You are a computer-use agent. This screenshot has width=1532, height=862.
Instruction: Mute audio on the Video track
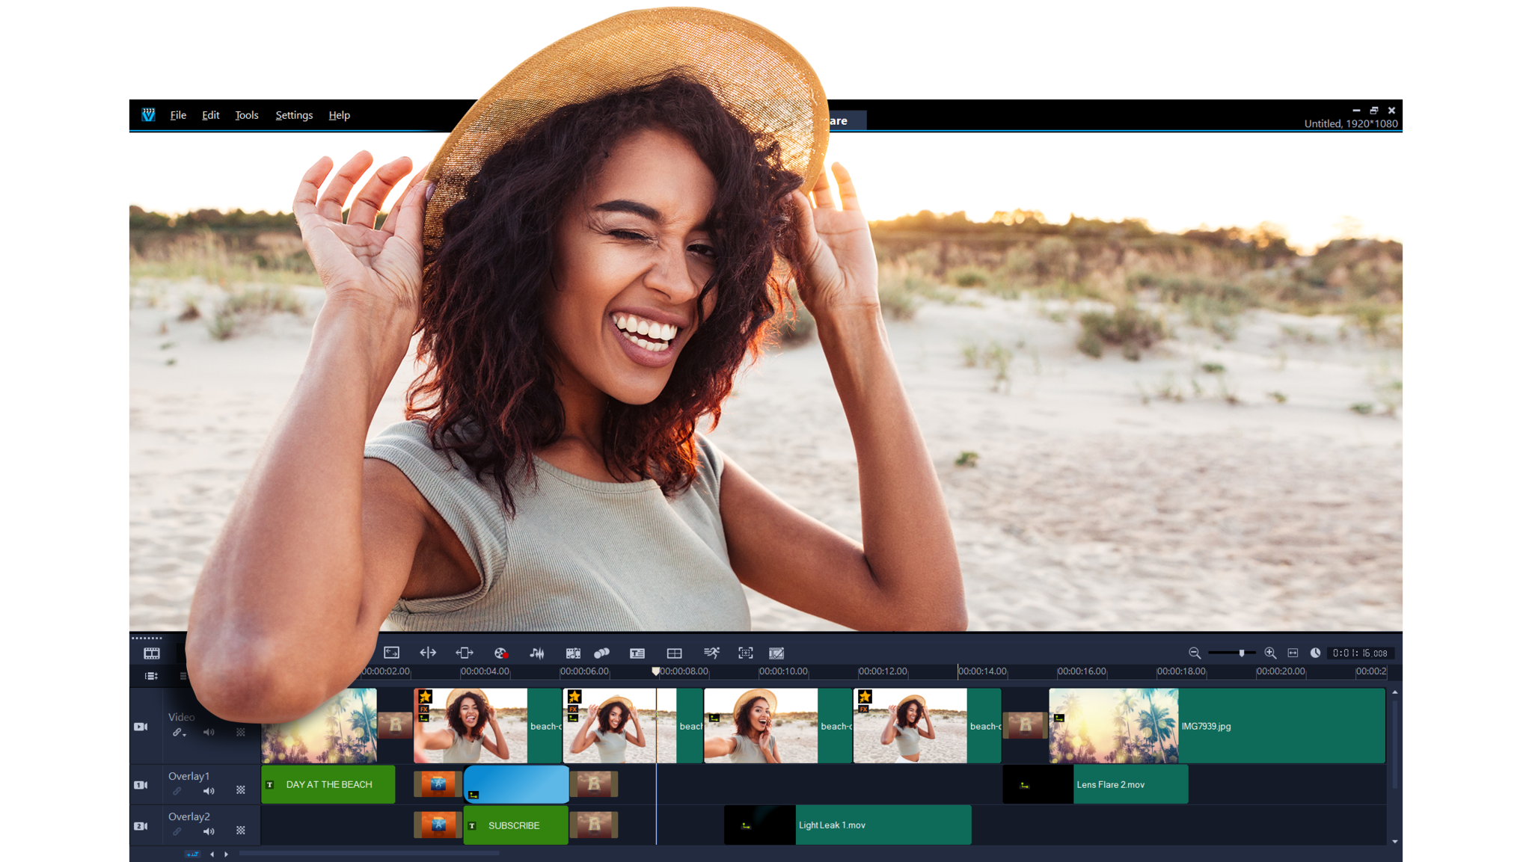[x=208, y=732]
